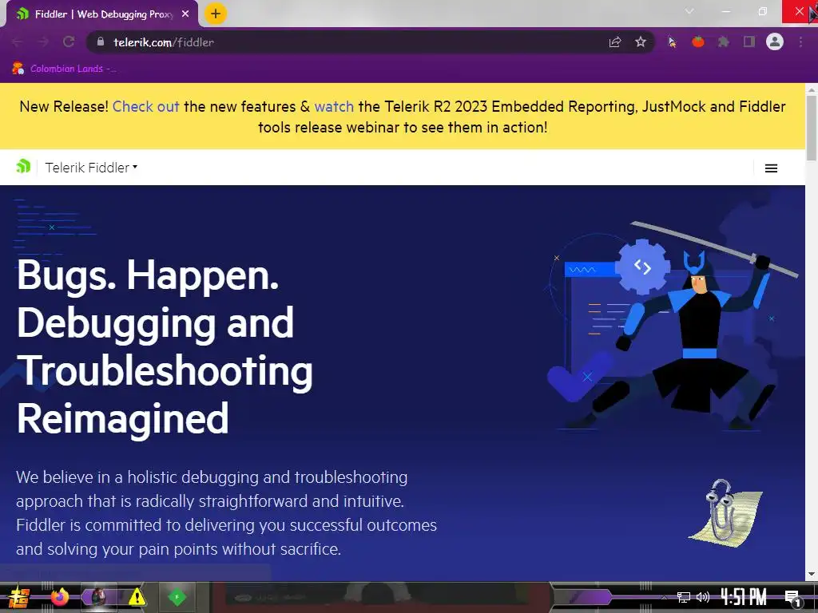Go forward to the next page
818x613 pixels.
[x=43, y=42]
